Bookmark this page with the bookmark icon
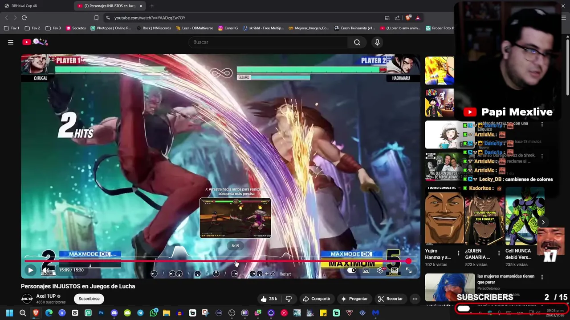 point(96,18)
